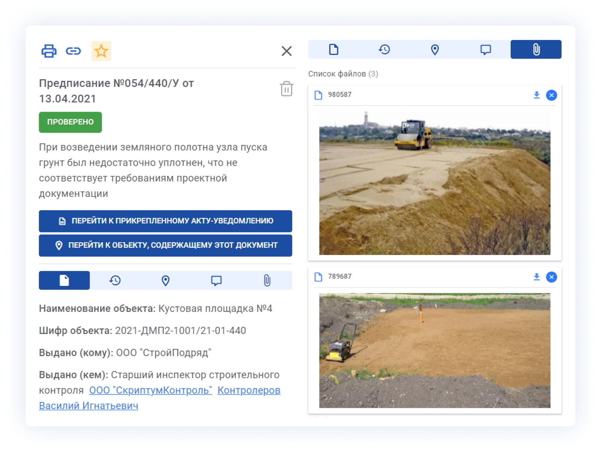Click the file name 980587
The image size is (601, 452).
click(x=340, y=95)
